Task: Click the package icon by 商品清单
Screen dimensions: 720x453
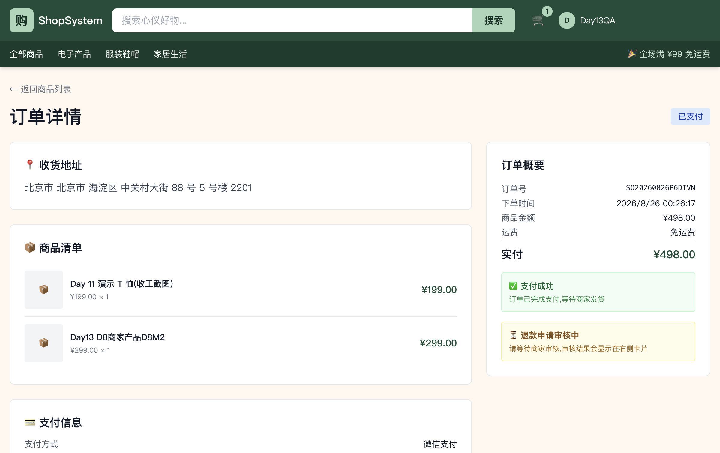Action: click(30, 248)
